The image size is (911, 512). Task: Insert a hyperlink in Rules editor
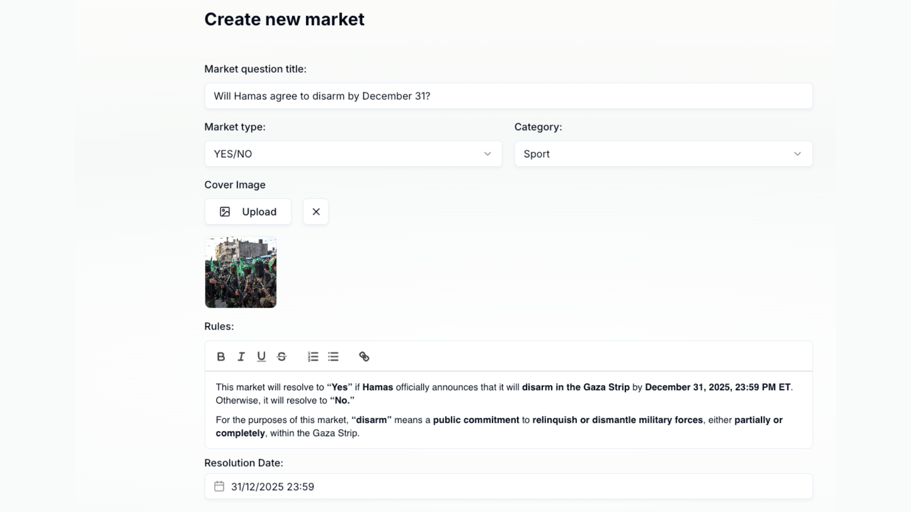coord(364,357)
